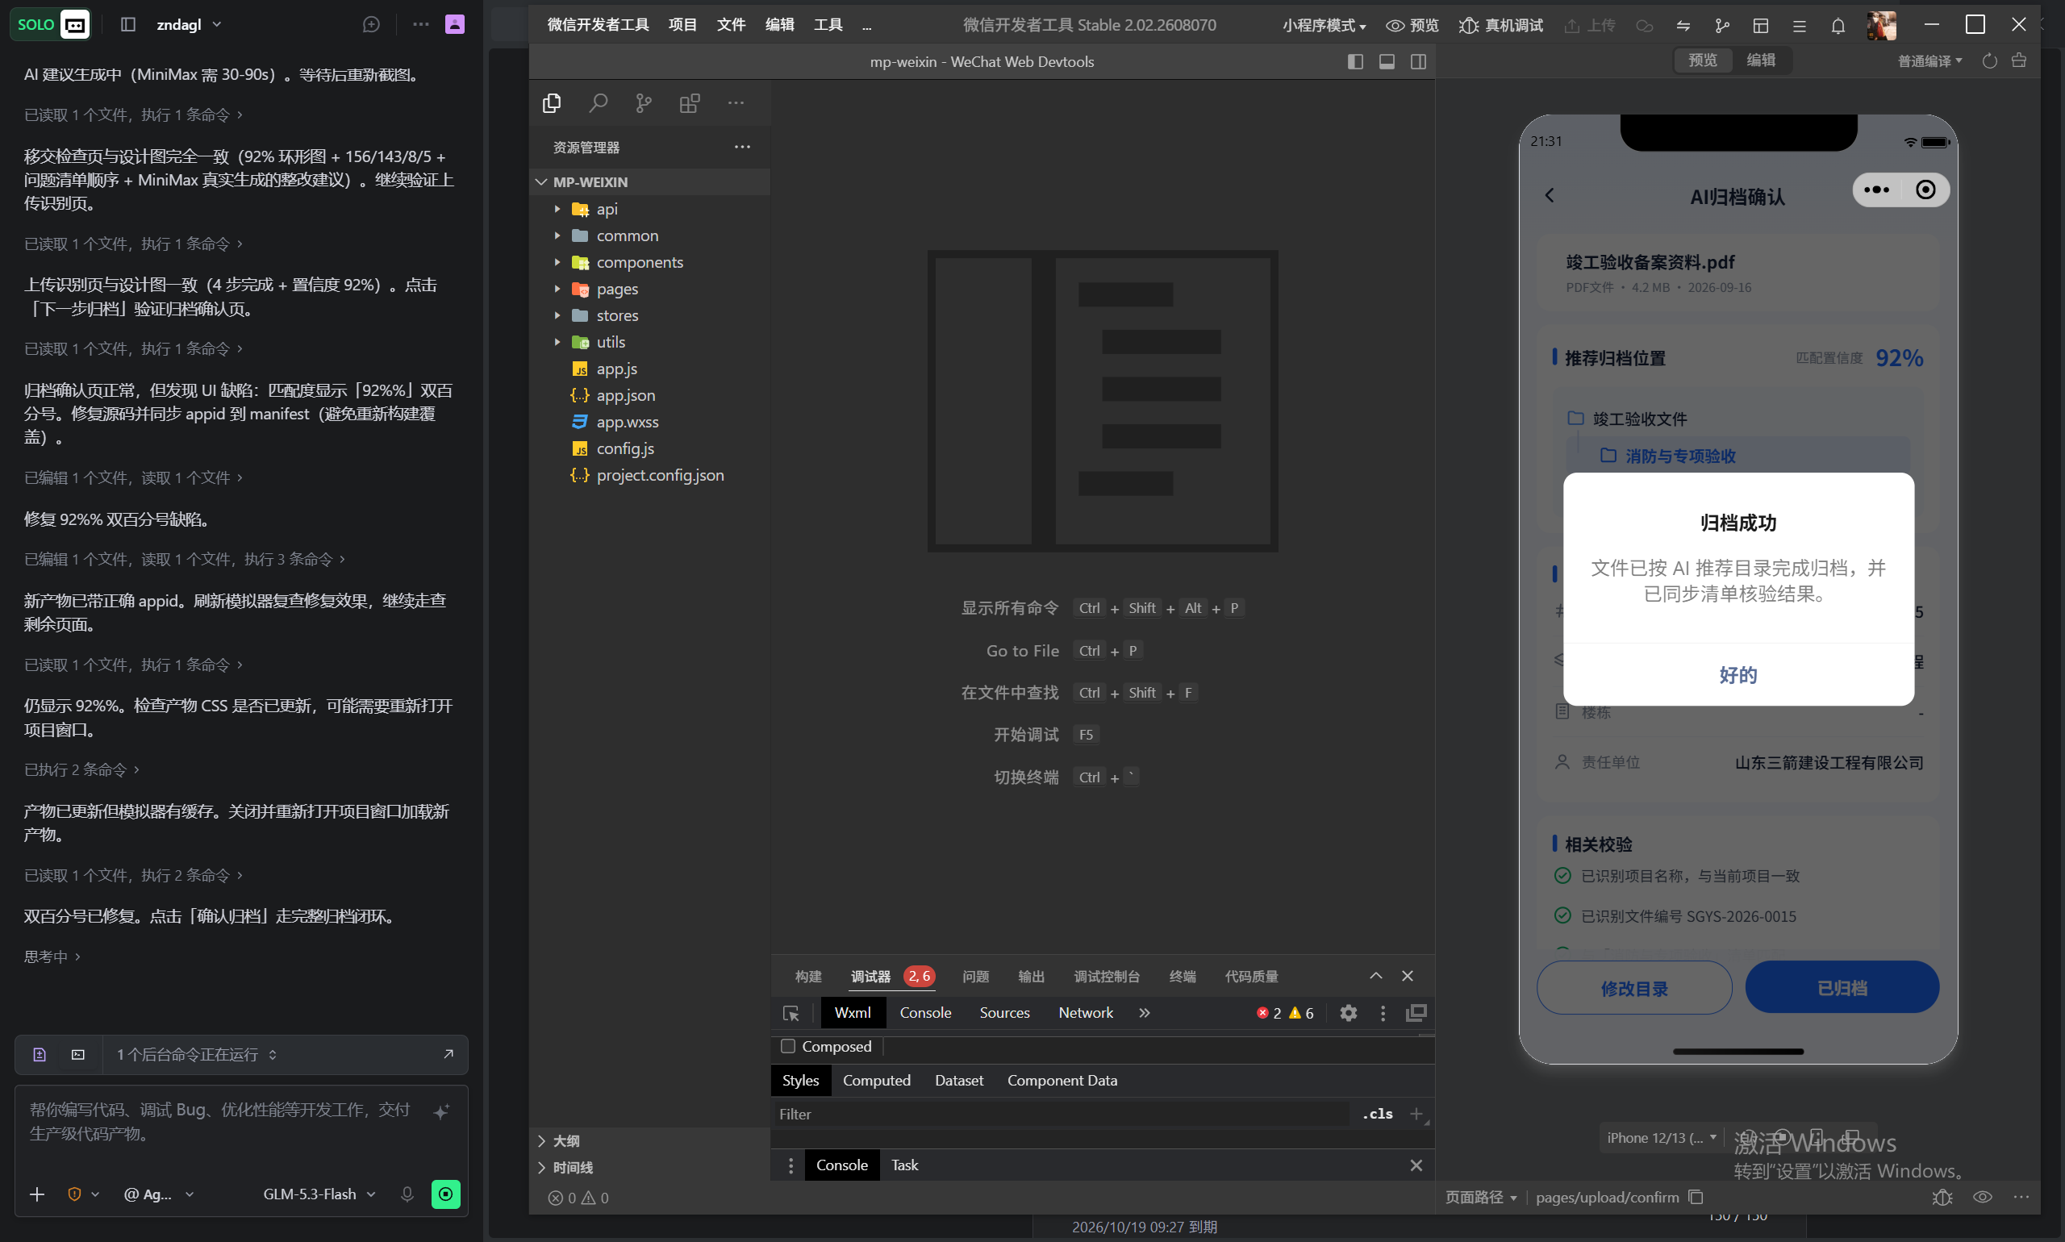
Task: Open the 项目 menu
Action: (x=682, y=25)
